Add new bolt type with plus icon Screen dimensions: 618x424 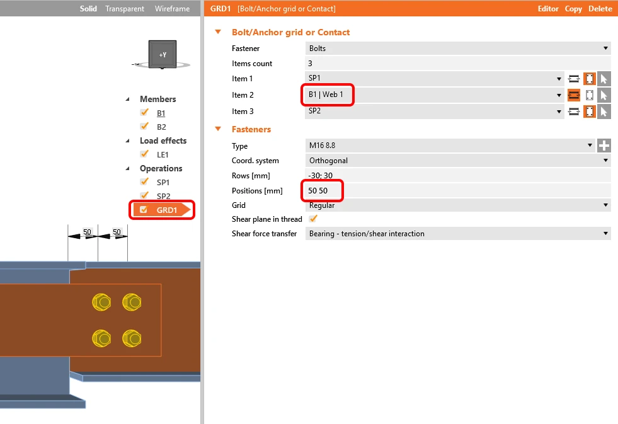pos(604,146)
